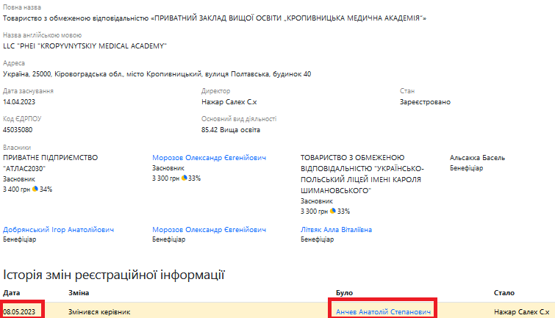Click status value Зареєстровано
Image resolution: width=555 pixels, height=318 pixels.
tap(425, 102)
